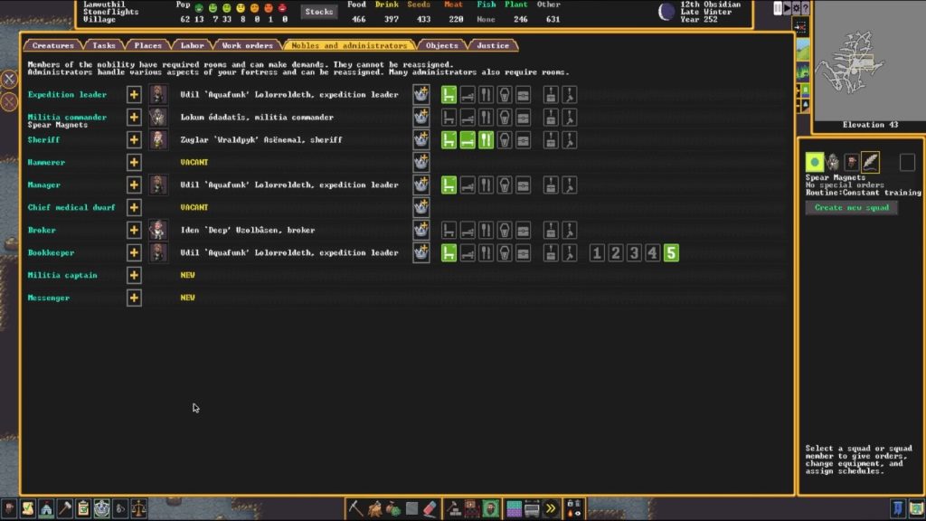Click the Stocks button in top bar
Image resolution: width=926 pixels, height=521 pixels.
(319, 12)
